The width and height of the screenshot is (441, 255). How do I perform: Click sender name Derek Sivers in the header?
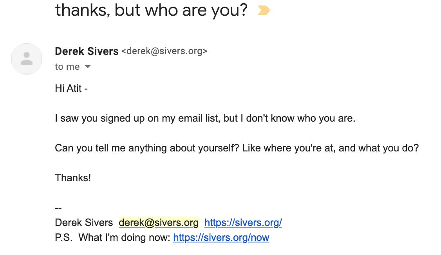pos(87,51)
